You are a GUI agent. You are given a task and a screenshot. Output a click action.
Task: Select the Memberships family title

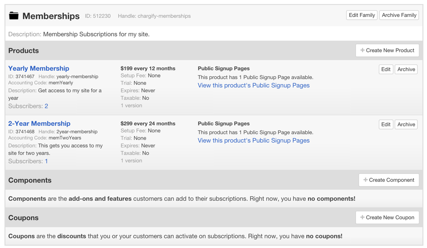(51, 16)
